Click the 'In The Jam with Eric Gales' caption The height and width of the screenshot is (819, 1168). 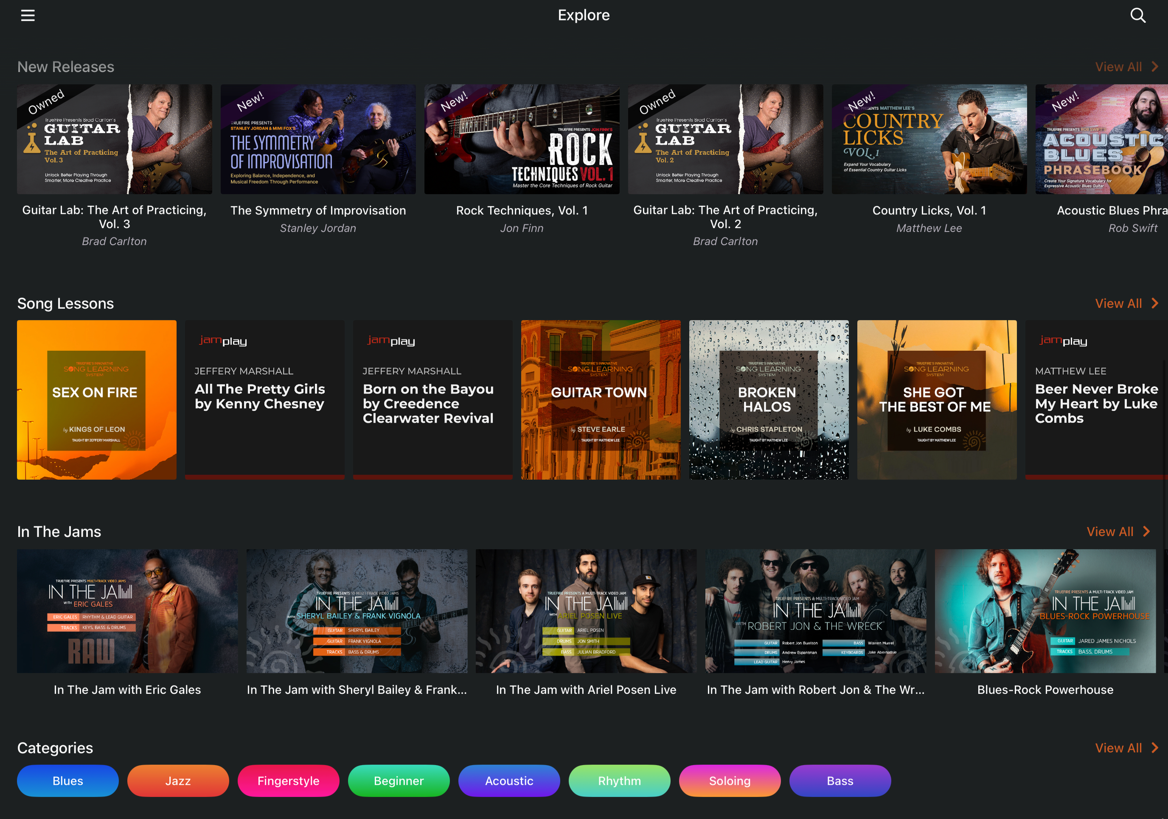coord(127,690)
